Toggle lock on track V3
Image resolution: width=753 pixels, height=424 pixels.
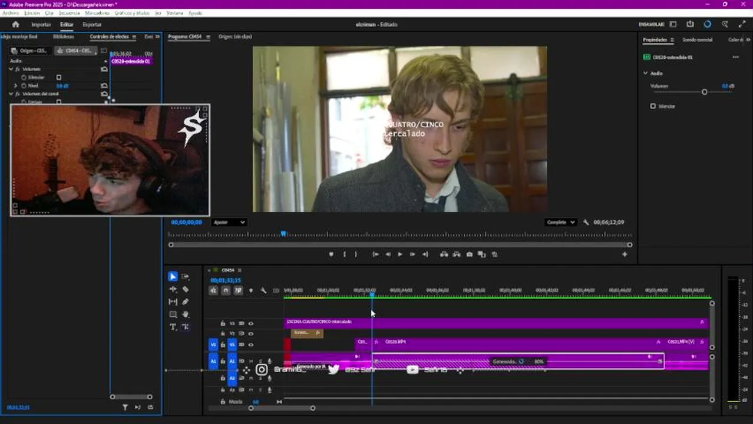pyautogui.click(x=223, y=323)
